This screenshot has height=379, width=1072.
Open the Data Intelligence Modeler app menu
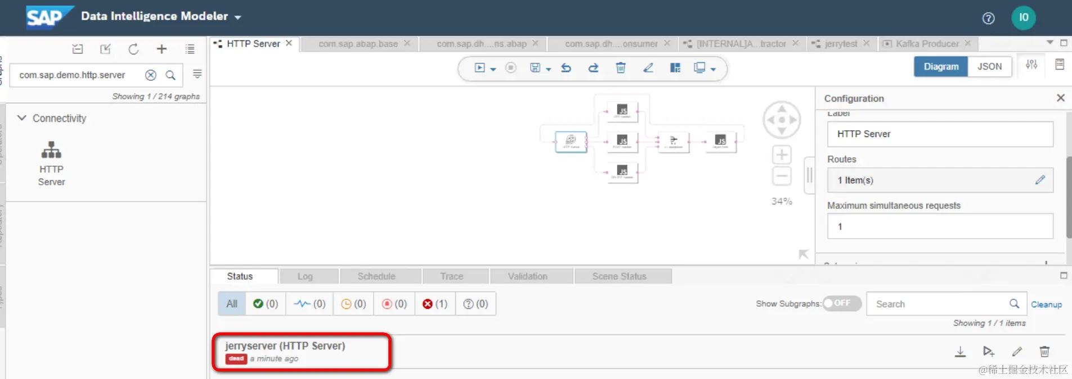click(161, 16)
